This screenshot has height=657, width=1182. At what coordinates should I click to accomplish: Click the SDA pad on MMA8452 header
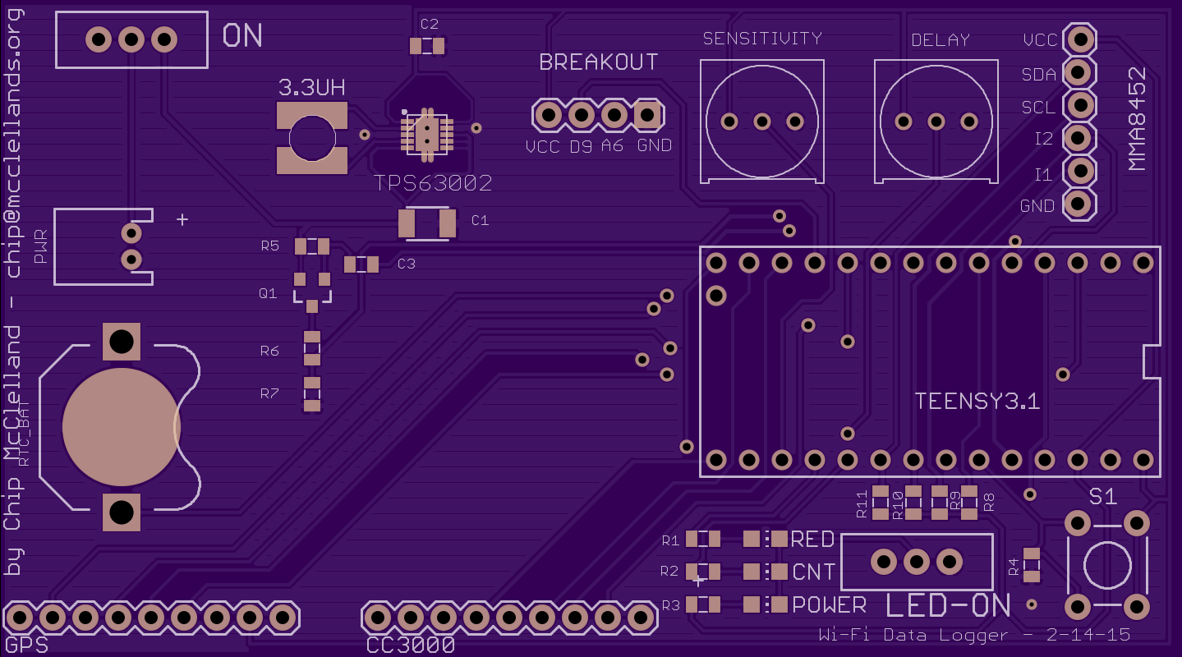pyautogui.click(x=1080, y=72)
